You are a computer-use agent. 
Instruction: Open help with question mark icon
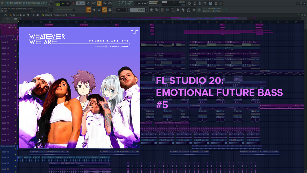[x=205, y=3]
